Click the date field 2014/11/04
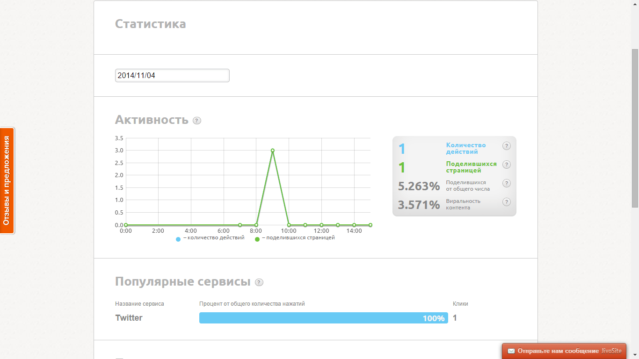This screenshot has width=639, height=359. (172, 75)
